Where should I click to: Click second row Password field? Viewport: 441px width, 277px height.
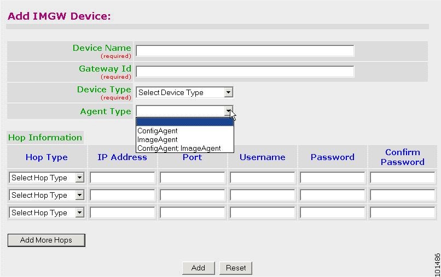(x=333, y=195)
